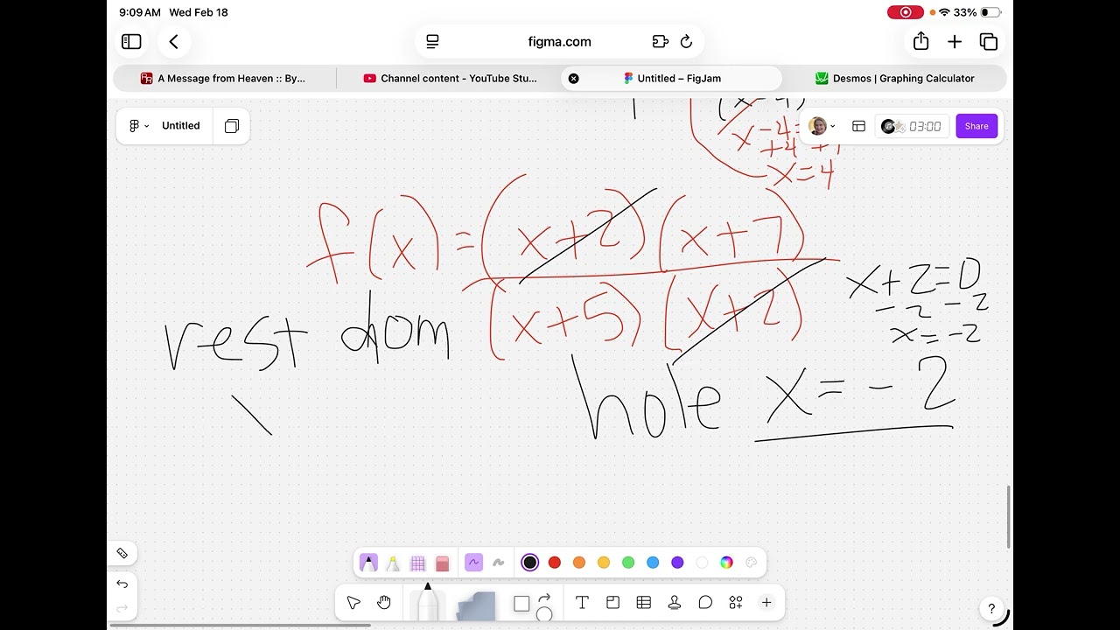Select the marker pen drawing tool
Screen dimensions: 1120x630
(368, 563)
